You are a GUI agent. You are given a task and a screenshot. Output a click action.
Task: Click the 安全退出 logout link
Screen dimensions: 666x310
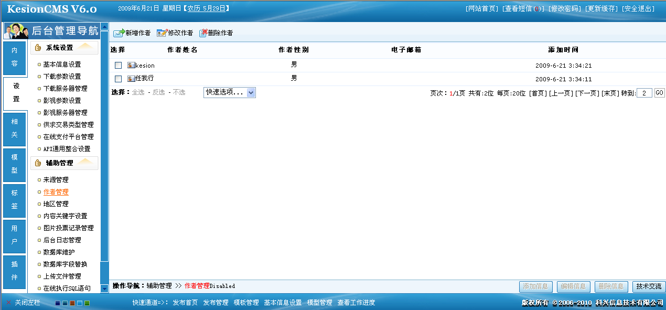pos(638,9)
